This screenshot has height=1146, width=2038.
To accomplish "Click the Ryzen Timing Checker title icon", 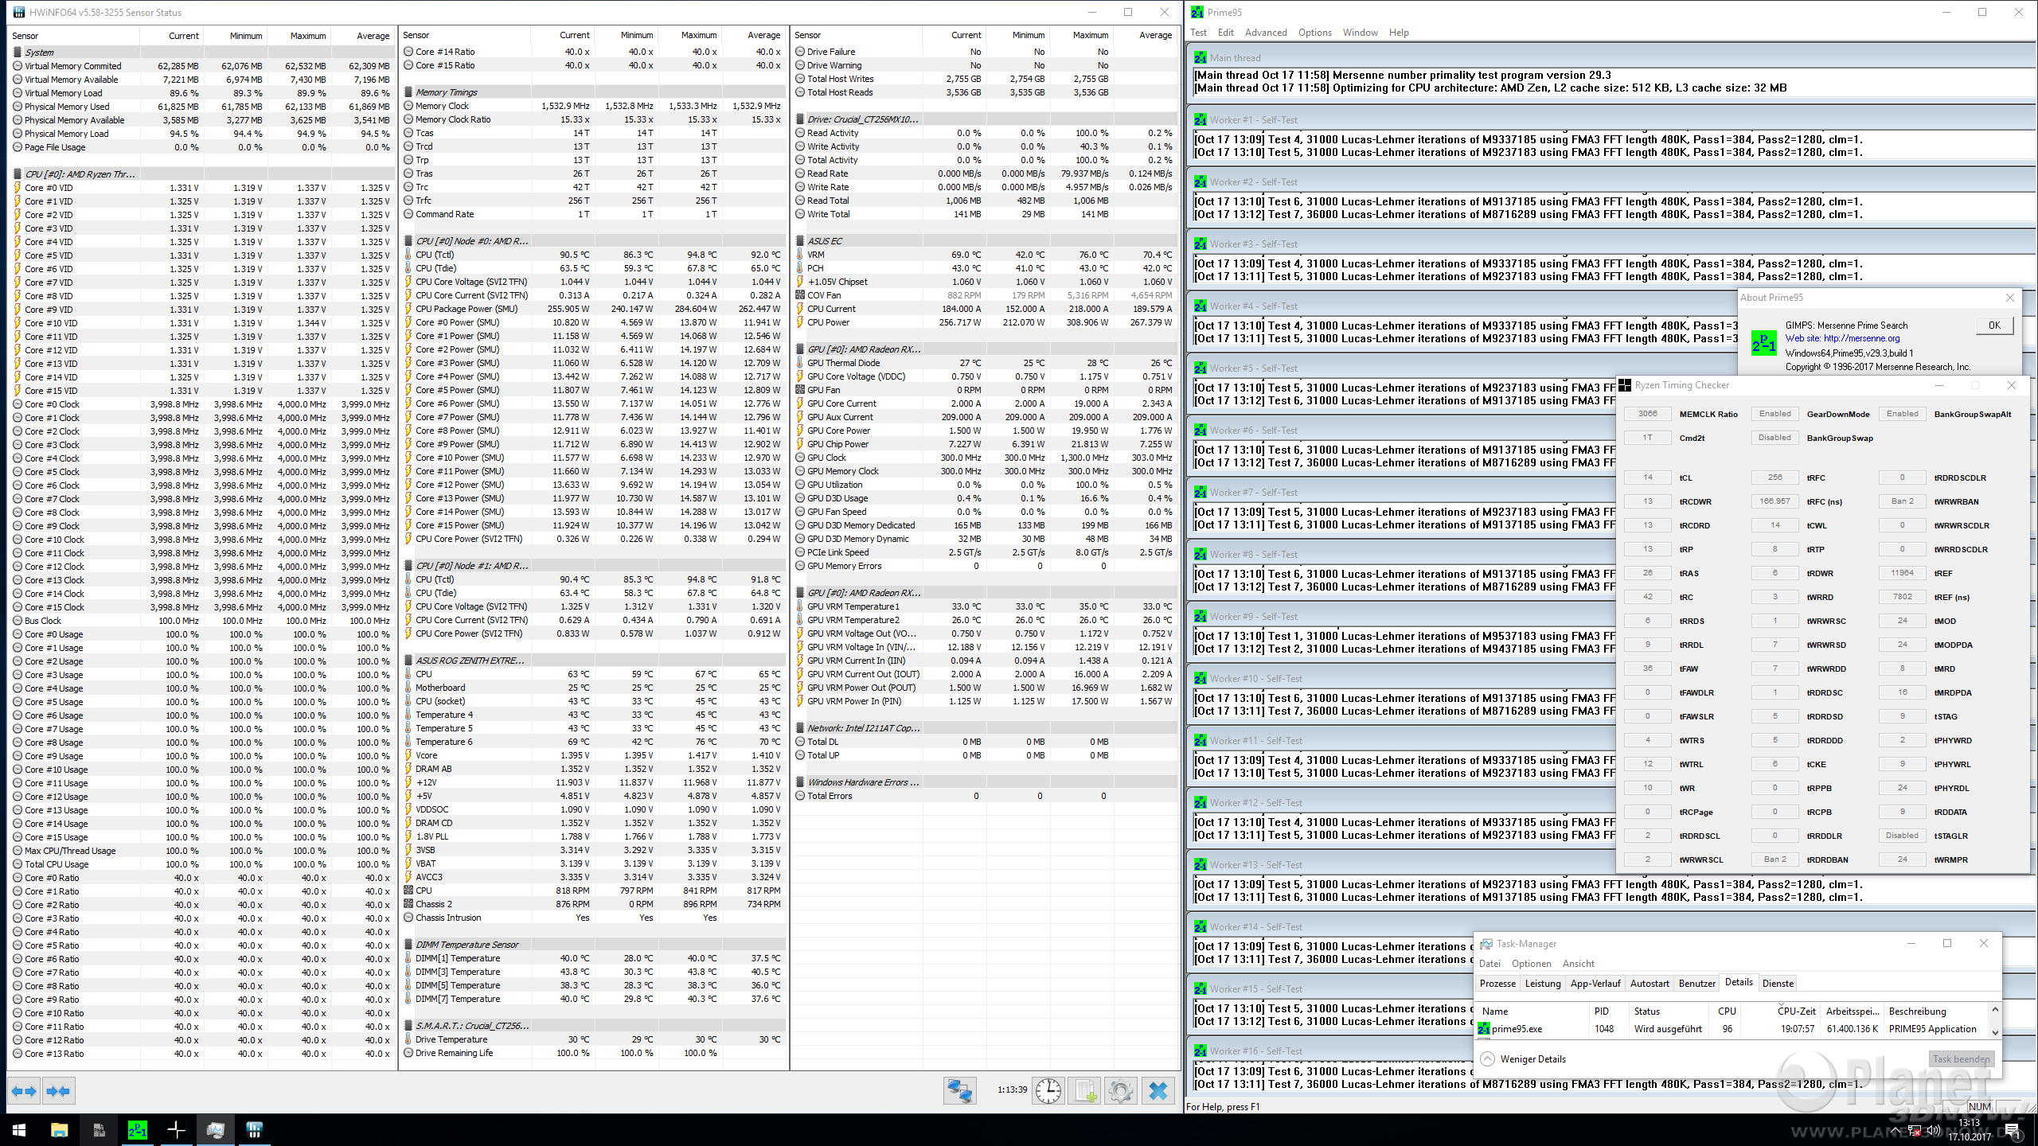I will tap(1625, 385).
